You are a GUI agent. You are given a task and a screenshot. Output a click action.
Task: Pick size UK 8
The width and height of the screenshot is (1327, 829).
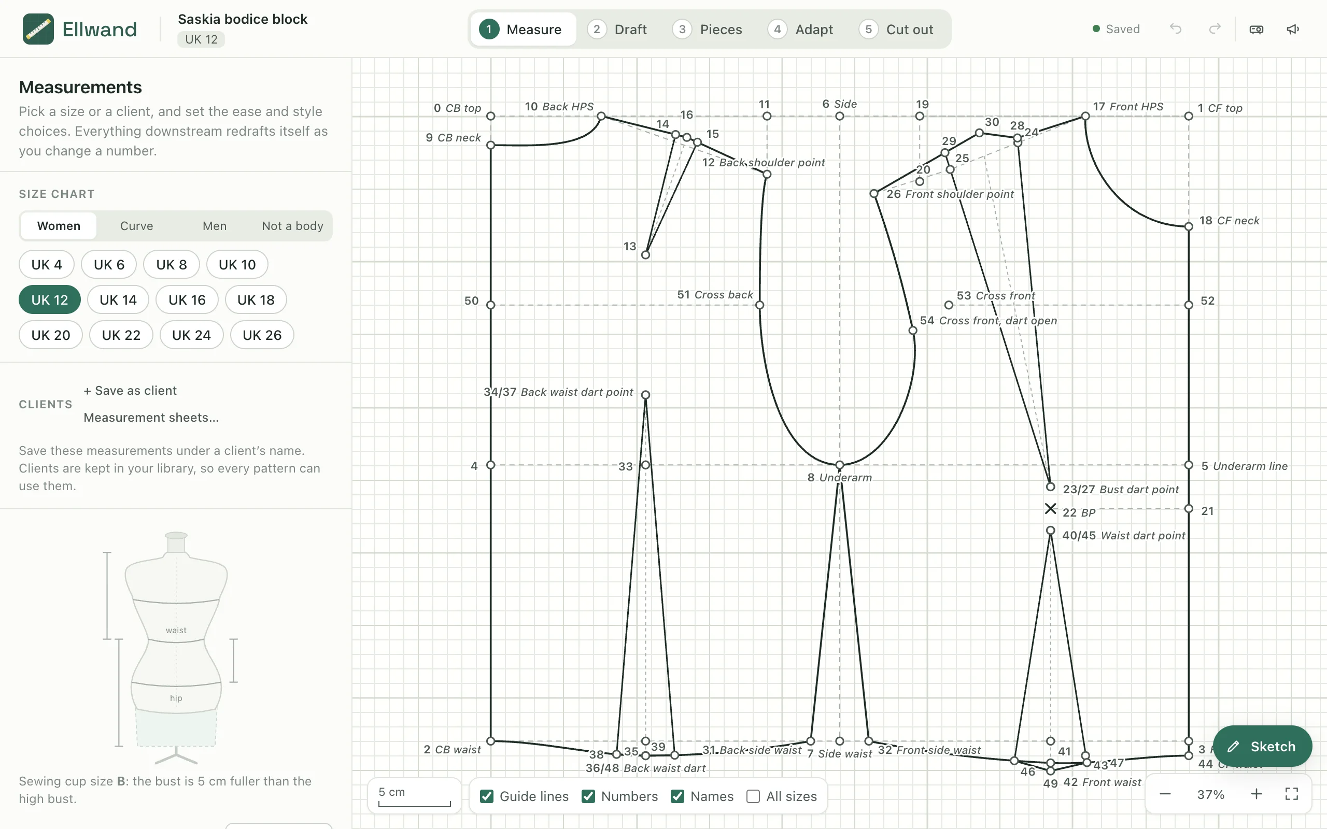click(x=171, y=264)
